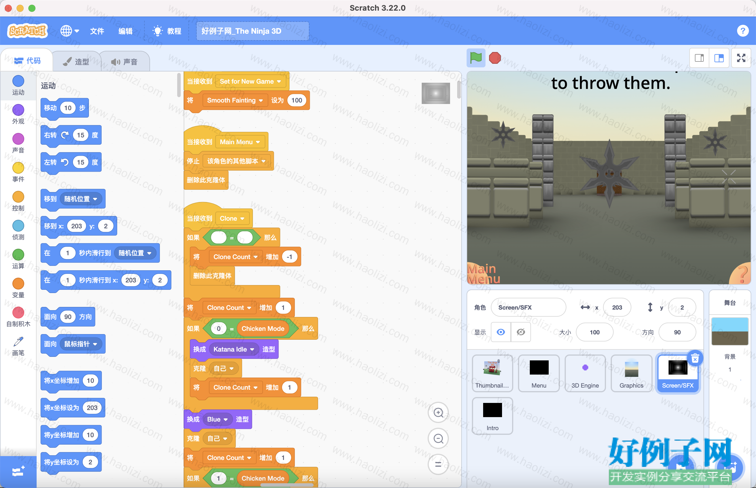
Task: Zoom in on the workspace
Action: point(438,413)
